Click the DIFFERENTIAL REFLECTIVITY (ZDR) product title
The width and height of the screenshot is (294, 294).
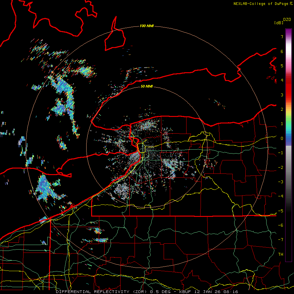pos(102,292)
